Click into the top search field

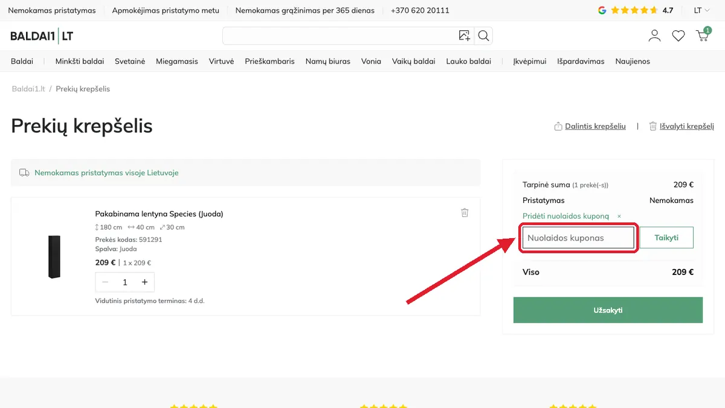click(340, 36)
